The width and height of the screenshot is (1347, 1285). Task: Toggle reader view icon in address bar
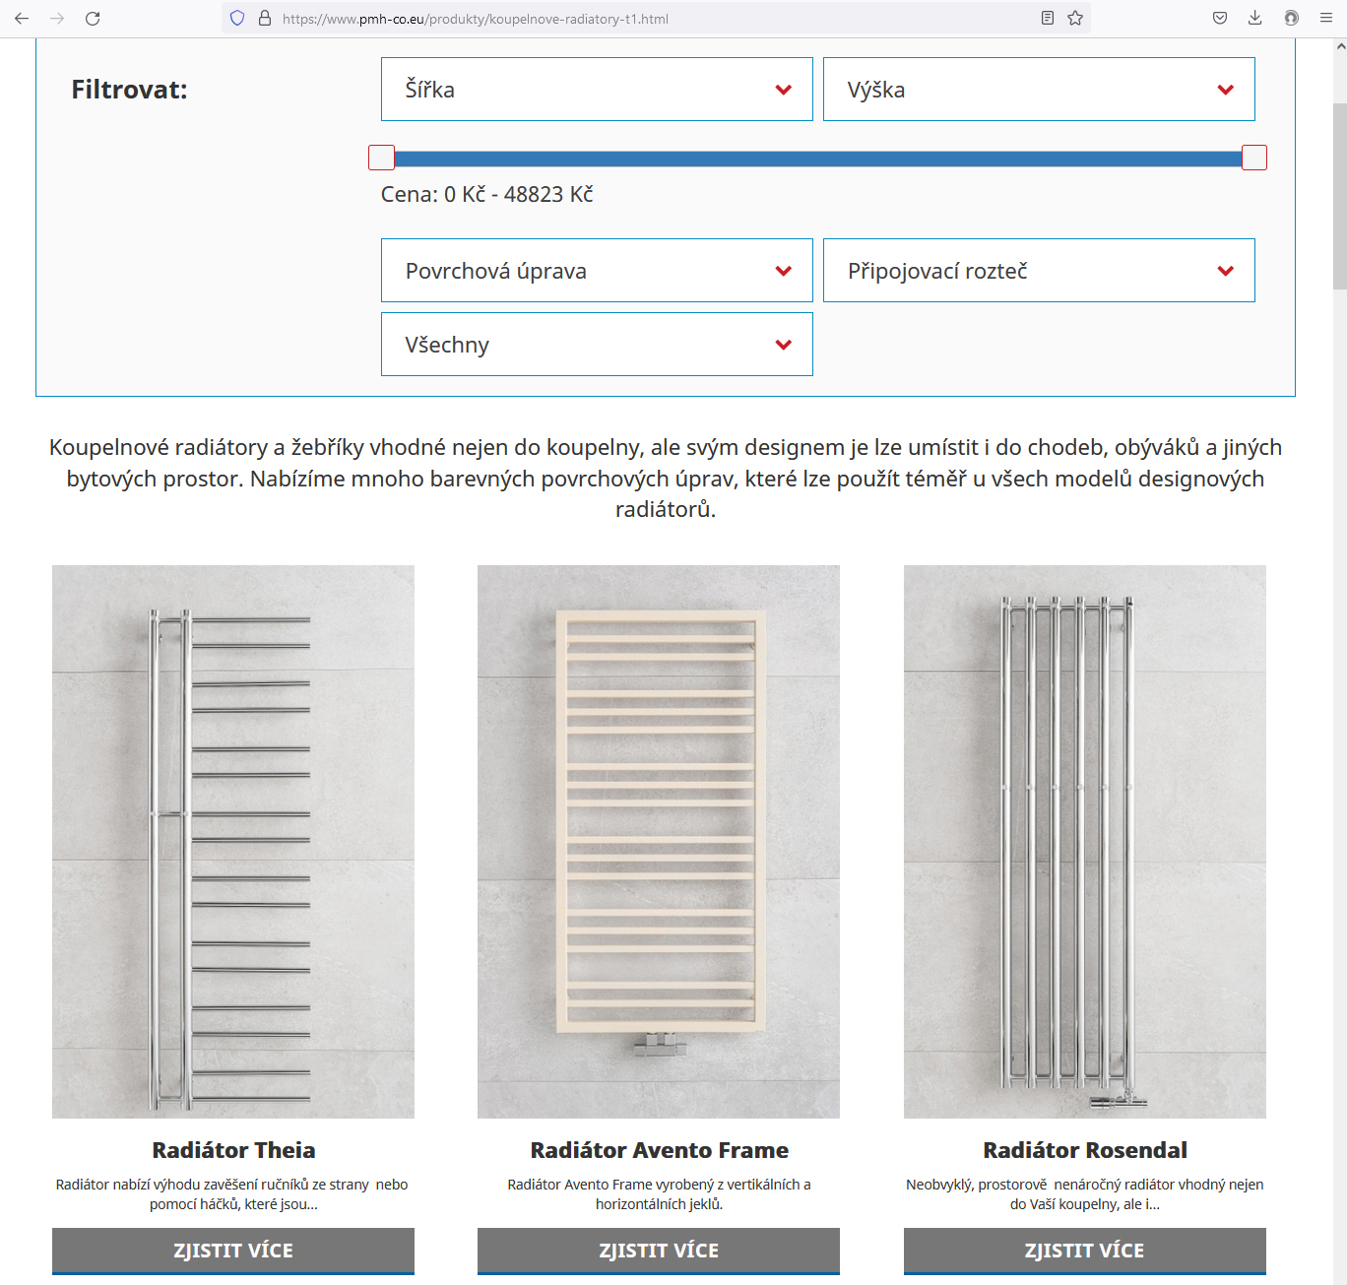pyautogui.click(x=1048, y=19)
